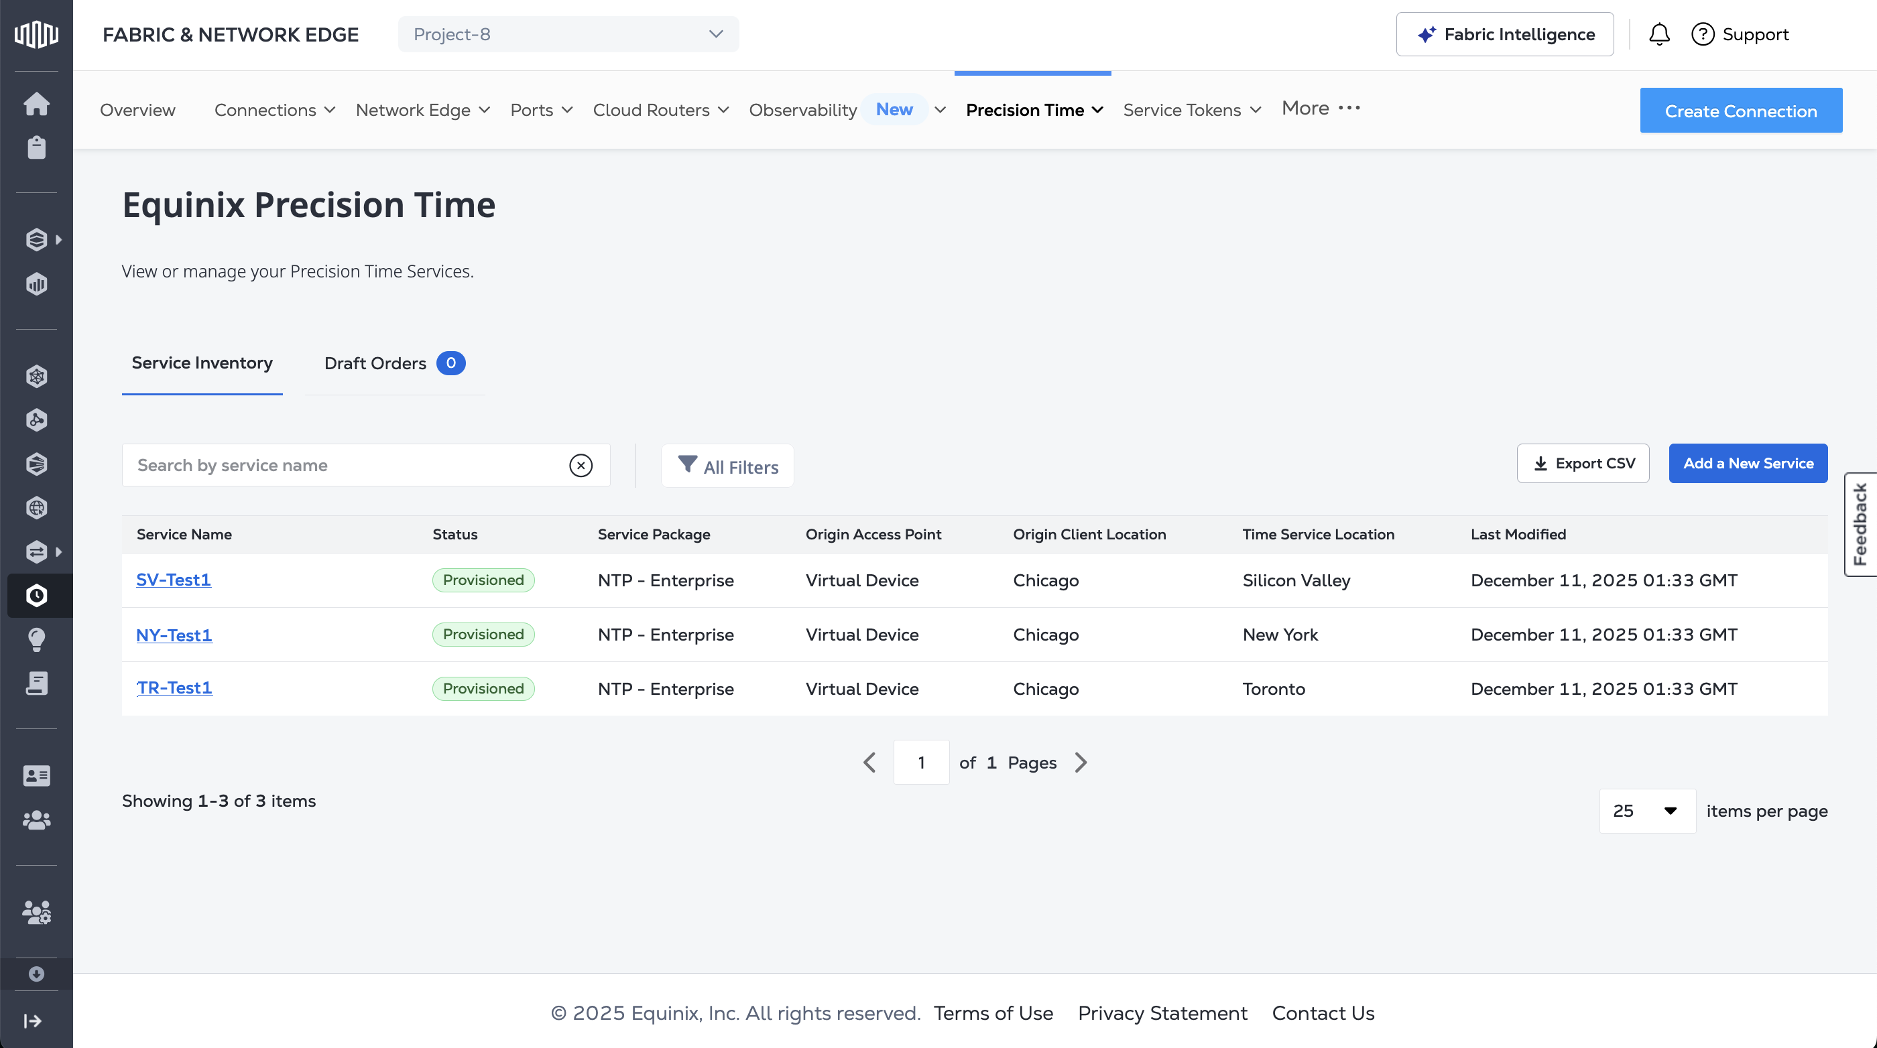The image size is (1877, 1048).
Task: Expand the sidebar with the arrow icon
Action: 33,1021
